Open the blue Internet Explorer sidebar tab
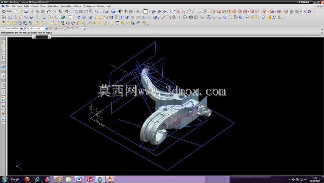The width and height of the screenshot is (324, 183). pos(3,67)
